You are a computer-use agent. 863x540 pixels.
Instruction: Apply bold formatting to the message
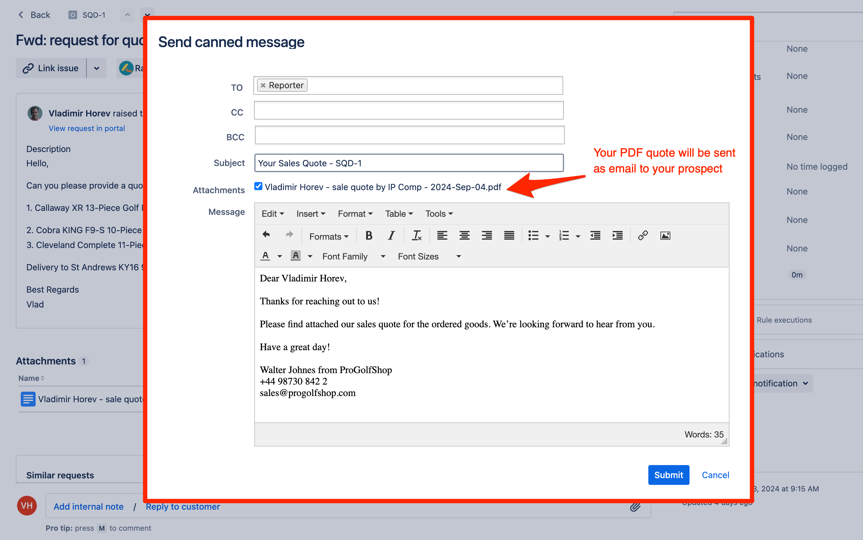pyautogui.click(x=369, y=235)
